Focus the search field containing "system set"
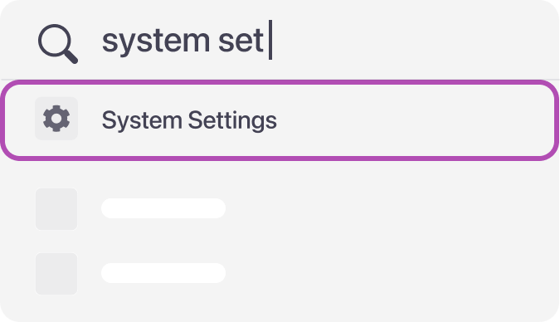The width and height of the screenshot is (560, 322). coord(280,40)
